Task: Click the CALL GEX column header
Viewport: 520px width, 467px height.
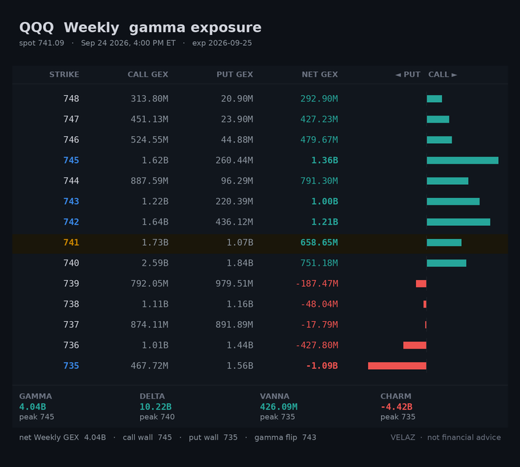Action: [148, 75]
